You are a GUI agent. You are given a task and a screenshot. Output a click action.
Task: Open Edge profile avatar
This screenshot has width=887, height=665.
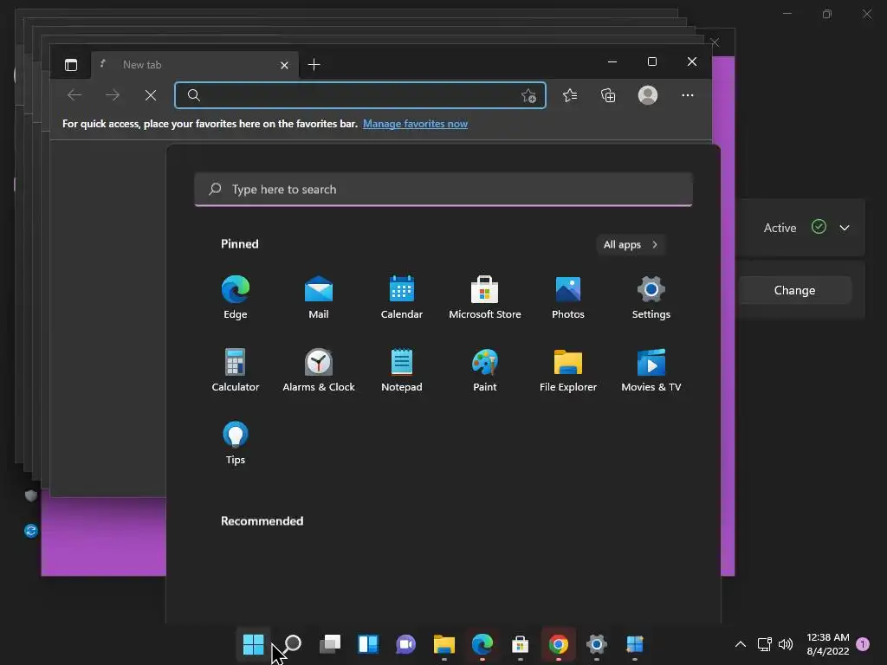pyautogui.click(x=648, y=95)
